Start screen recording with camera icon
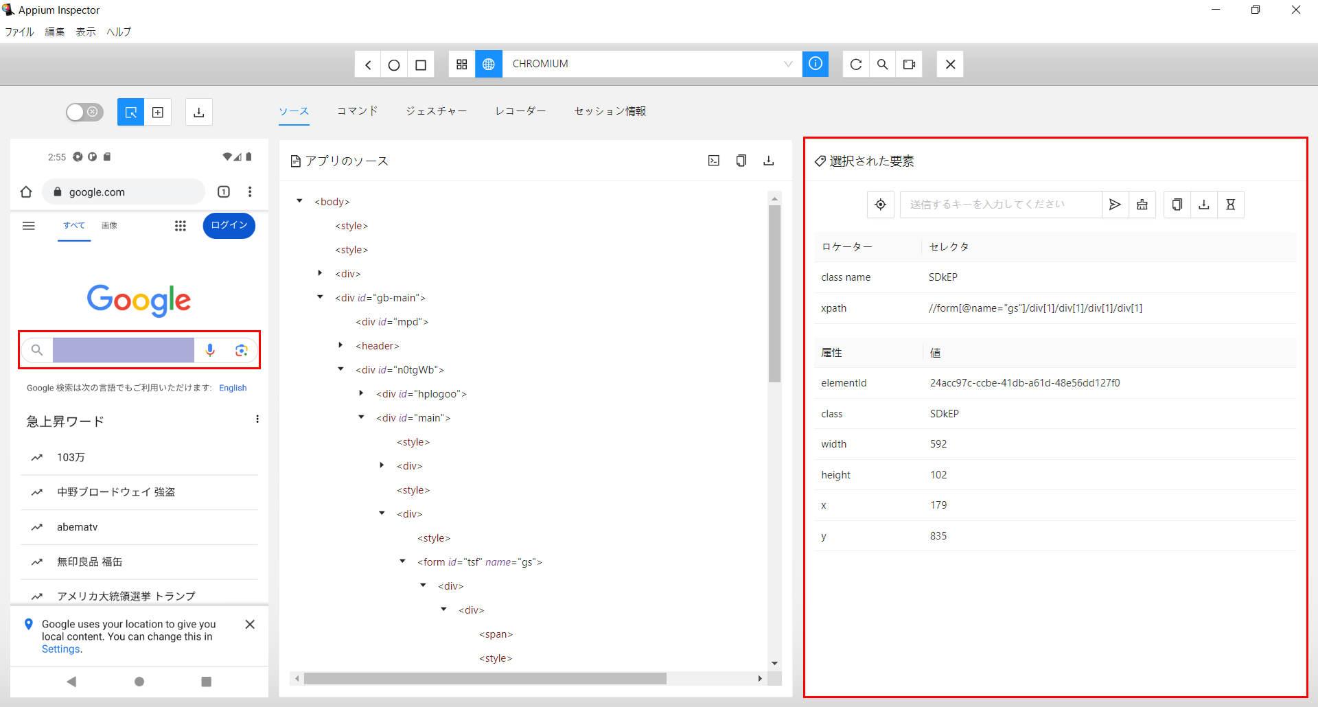1318x707 pixels. pos(909,64)
